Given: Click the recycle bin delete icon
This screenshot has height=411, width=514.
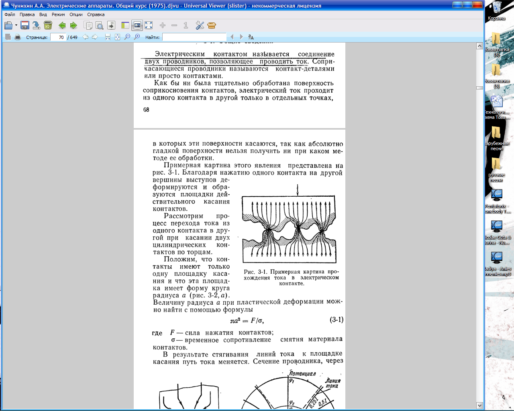Looking at the screenshot, I should pos(48,25).
